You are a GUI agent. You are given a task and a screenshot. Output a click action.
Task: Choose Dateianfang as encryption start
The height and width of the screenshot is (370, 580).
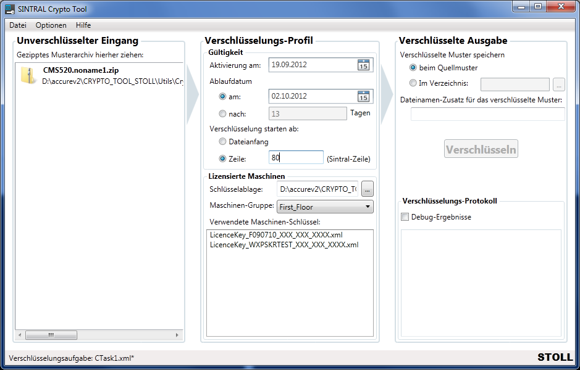point(223,142)
